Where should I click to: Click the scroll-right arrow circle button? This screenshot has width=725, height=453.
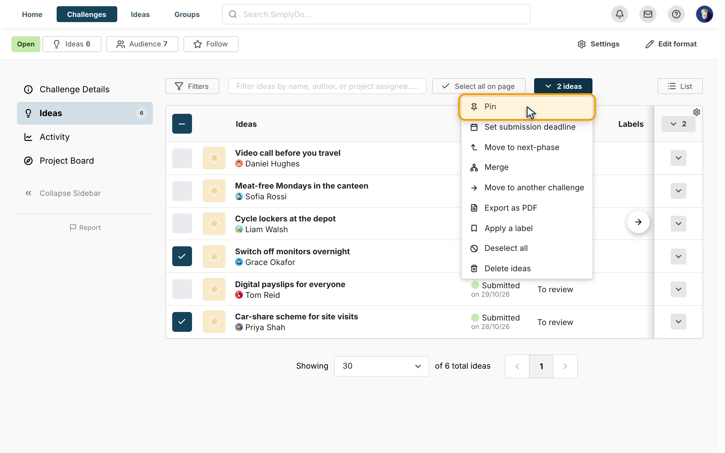638,222
